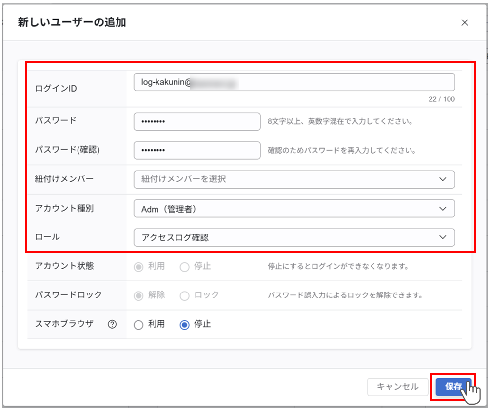Viewport: 489px width, 410px height.
Task: Select ロック for パスワードロック
Action: click(x=184, y=295)
